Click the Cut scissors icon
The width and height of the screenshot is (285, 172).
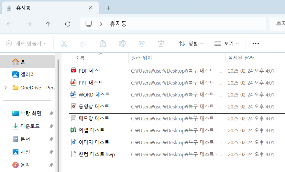[x=64, y=44]
